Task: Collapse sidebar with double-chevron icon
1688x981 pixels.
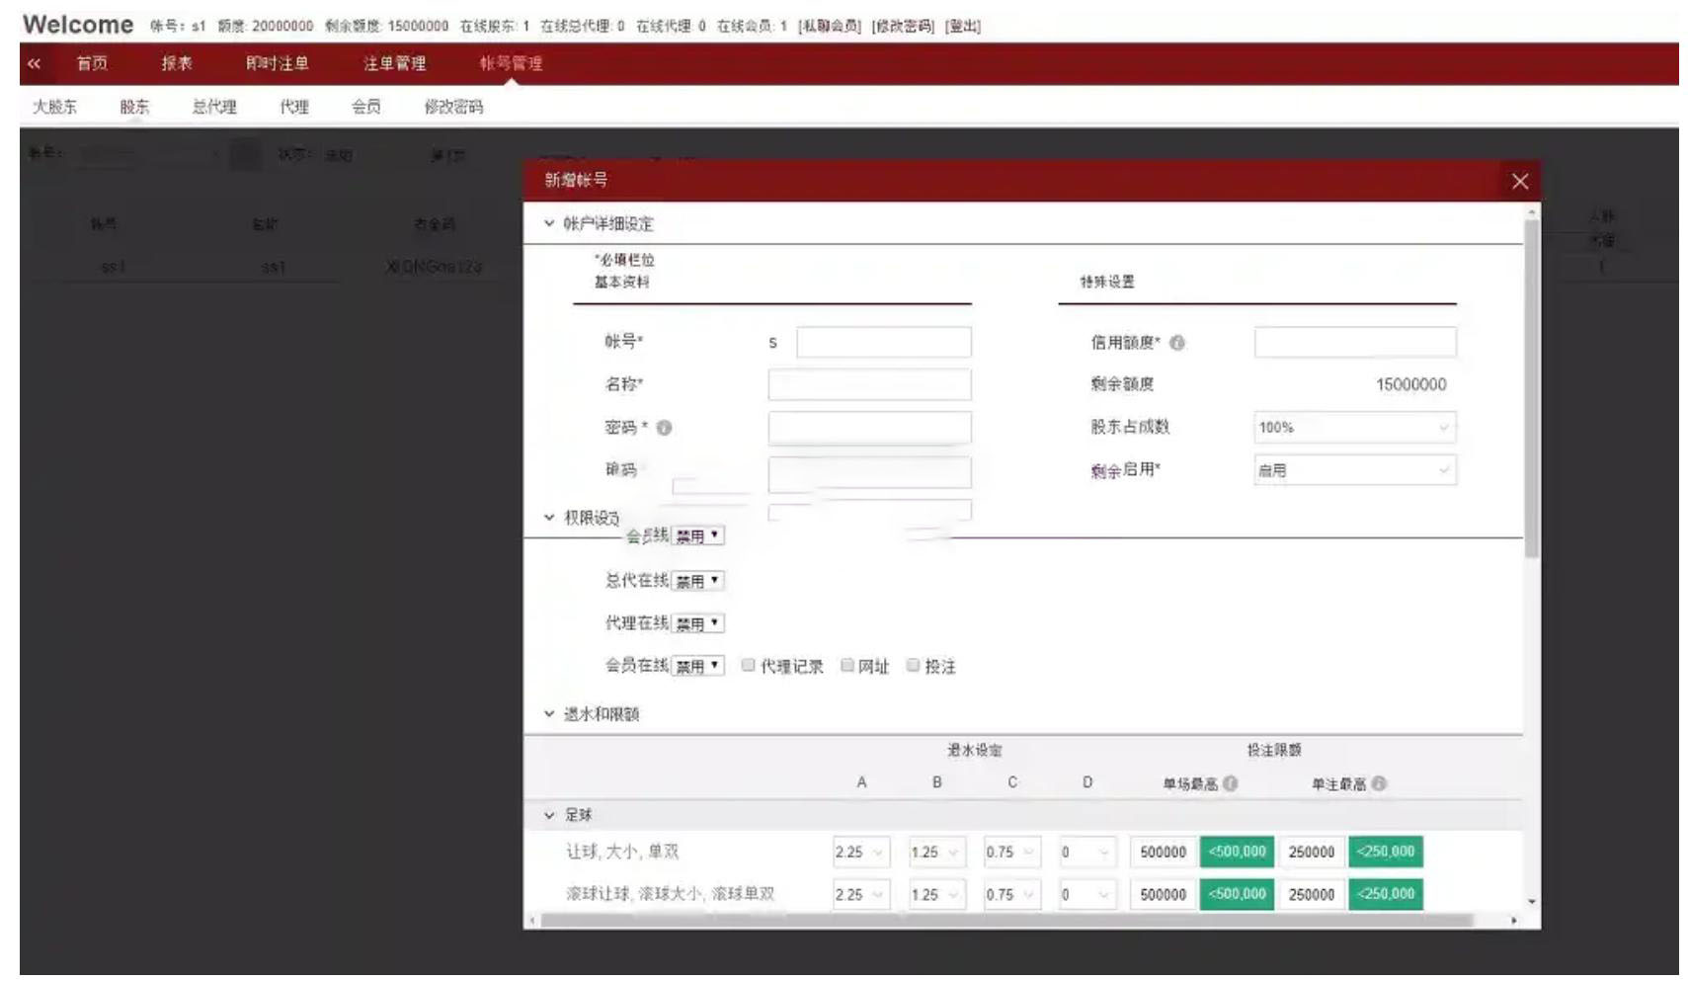Action: tap(35, 63)
